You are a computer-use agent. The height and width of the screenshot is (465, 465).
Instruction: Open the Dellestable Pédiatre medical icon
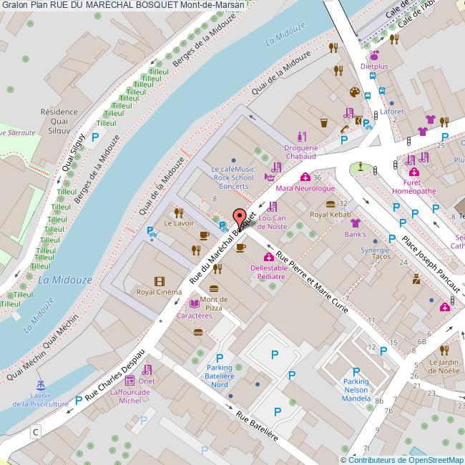pyautogui.click(x=268, y=257)
